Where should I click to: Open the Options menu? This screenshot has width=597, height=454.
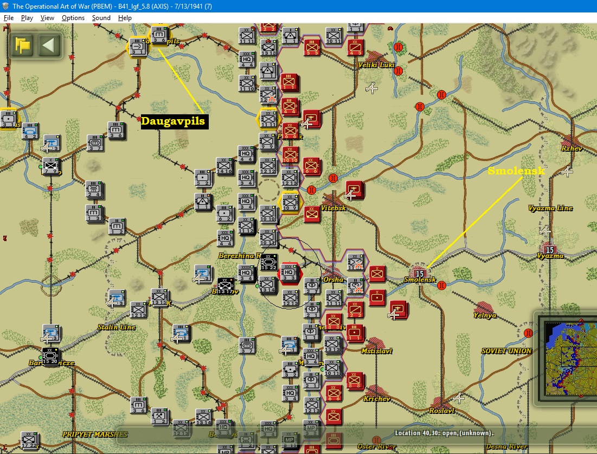click(x=73, y=18)
